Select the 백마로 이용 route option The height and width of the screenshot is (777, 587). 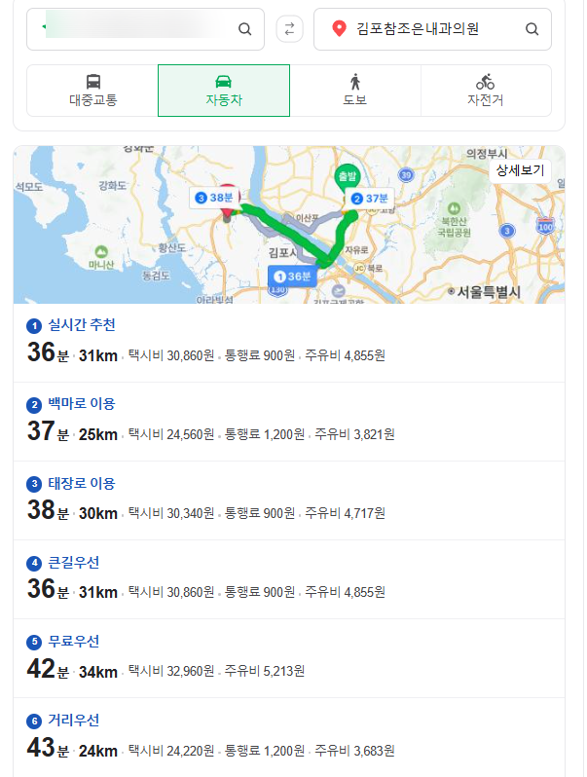coord(289,422)
